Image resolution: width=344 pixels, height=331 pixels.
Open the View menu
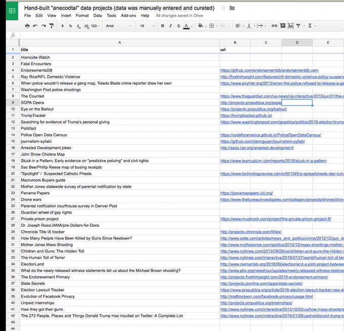[x=52, y=16]
